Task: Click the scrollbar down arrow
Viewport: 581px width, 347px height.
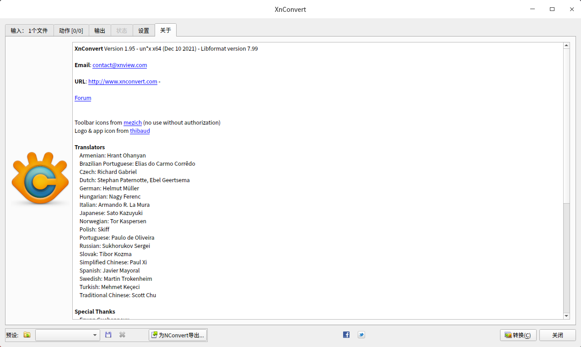Action: [566, 315]
